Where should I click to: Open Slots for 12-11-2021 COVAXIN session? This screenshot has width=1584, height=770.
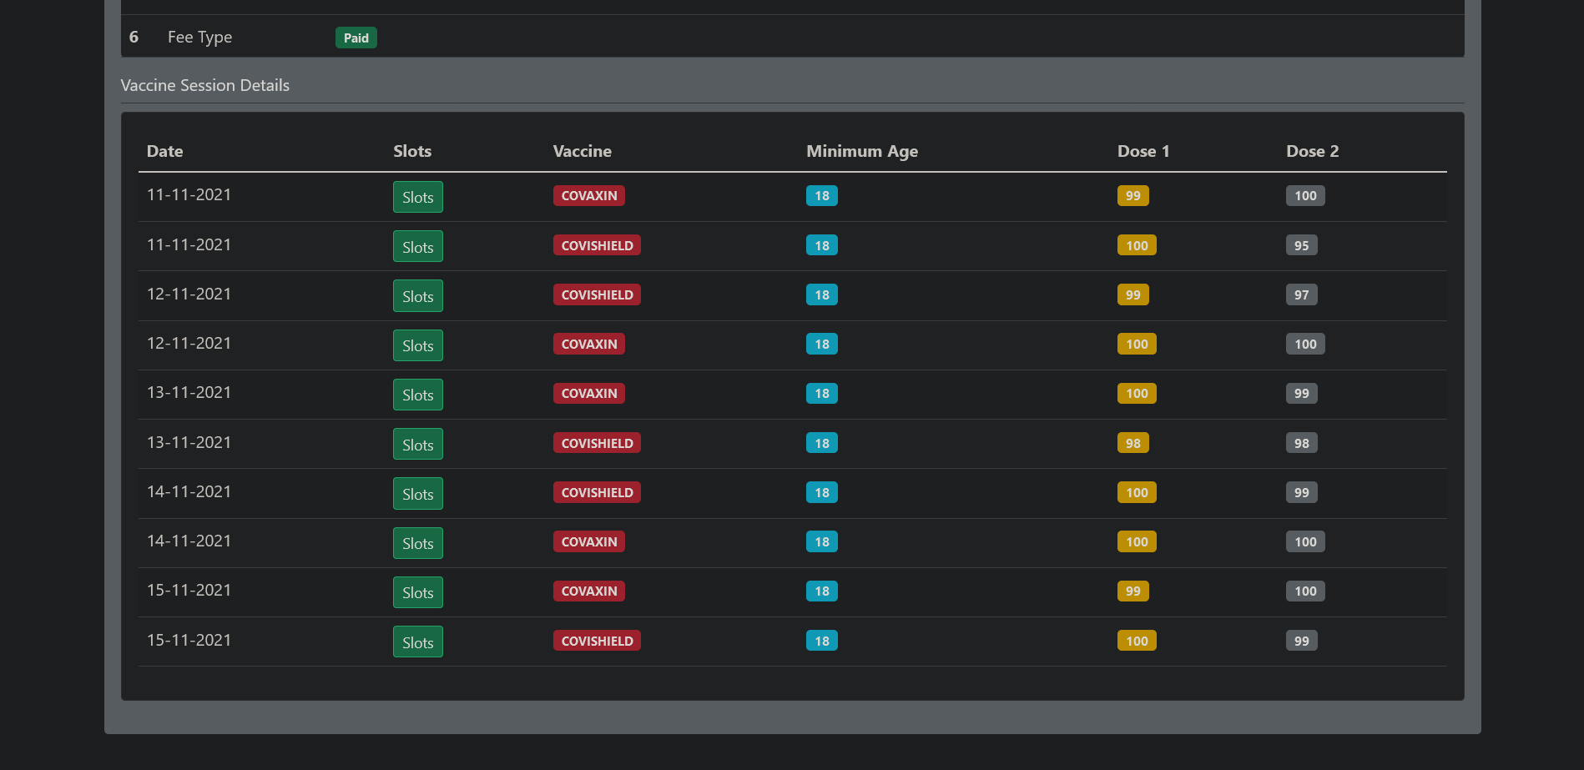tap(418, 345)
